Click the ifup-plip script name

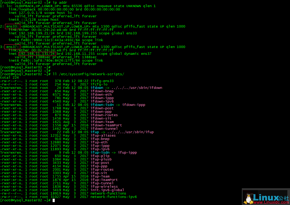click(x=100, y=156)
